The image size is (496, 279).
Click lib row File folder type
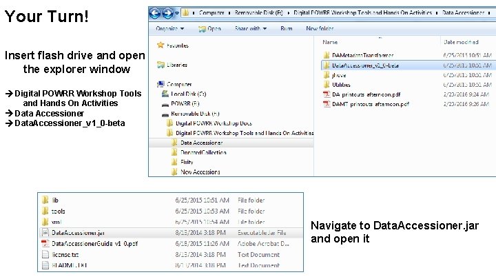251,200
